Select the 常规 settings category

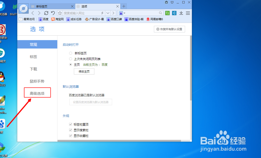point(37,44)
